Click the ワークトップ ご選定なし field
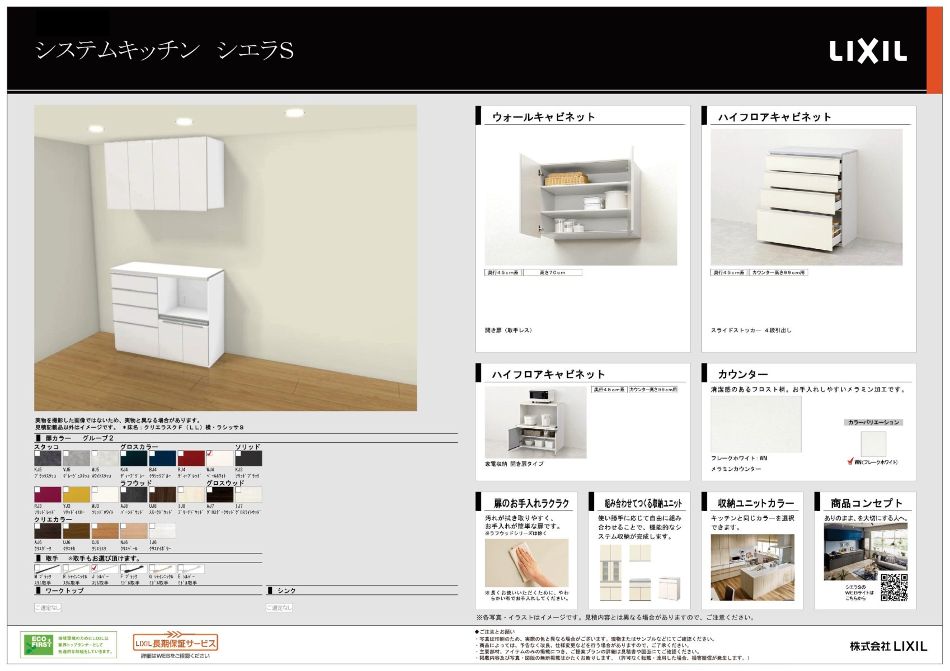 [48, 608]
